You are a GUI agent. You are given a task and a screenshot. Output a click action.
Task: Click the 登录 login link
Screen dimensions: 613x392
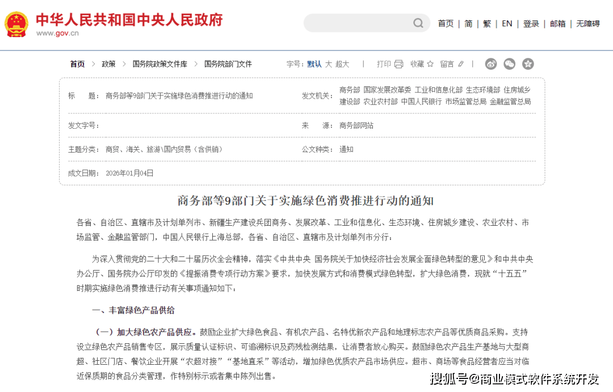(531, 23)
